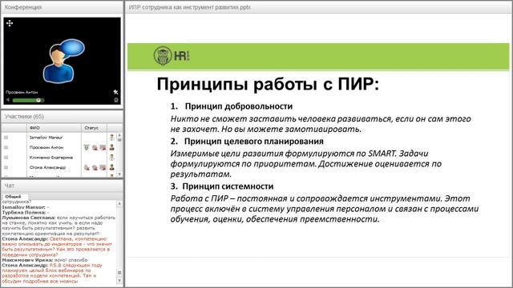Click the presenter avatar in conference video
Image resolution: width=513 pixels, height=288 pixels.
click(63, 61)
